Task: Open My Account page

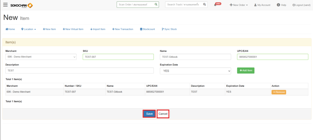Action: 262,5
